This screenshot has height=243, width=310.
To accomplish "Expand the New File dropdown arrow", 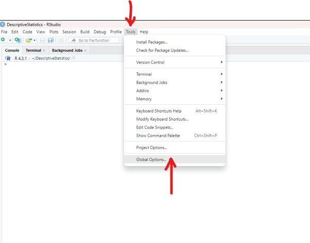I will 9,40.
